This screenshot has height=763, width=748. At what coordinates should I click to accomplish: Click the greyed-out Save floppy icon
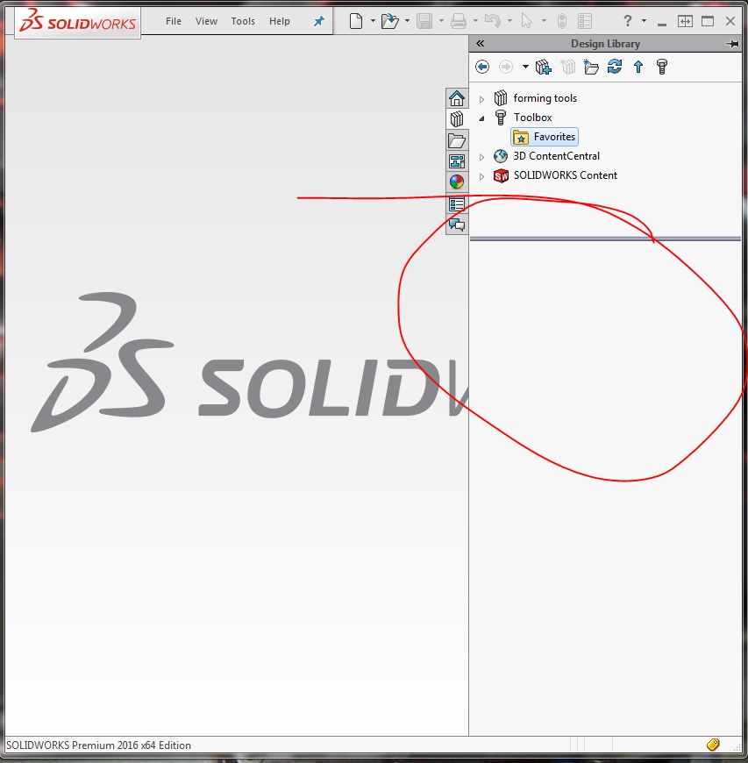click(424, 21)
